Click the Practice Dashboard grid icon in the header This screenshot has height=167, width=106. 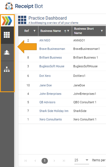(22, 20)
